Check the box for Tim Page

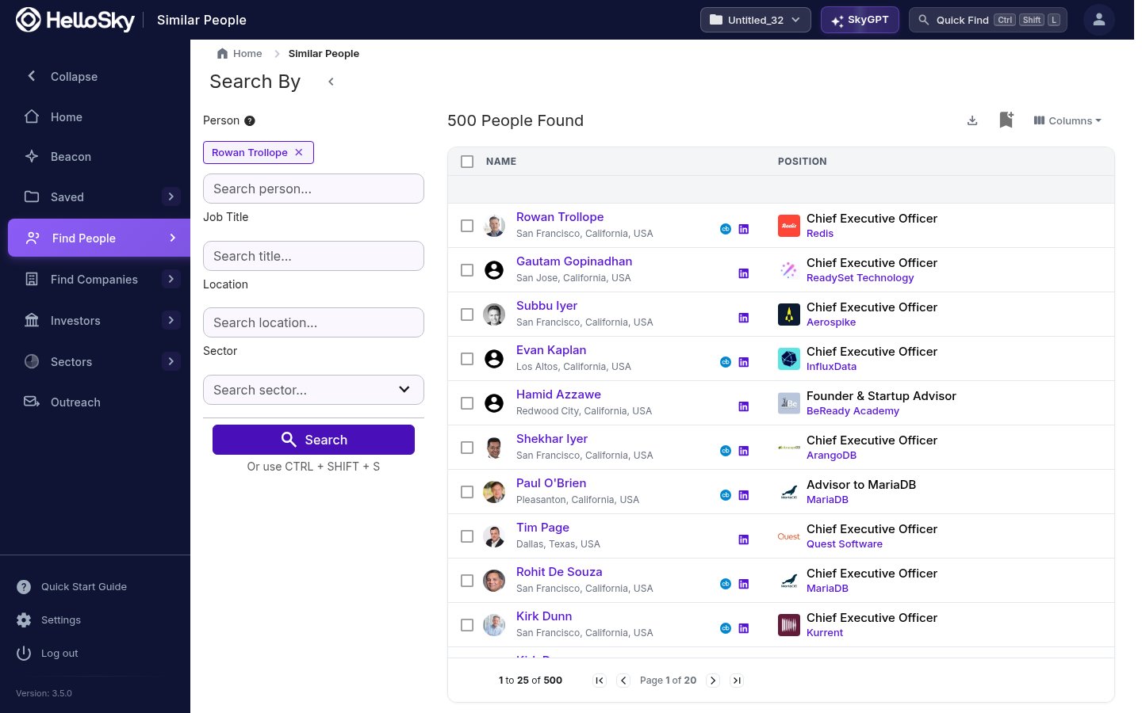tap(467, 536)
